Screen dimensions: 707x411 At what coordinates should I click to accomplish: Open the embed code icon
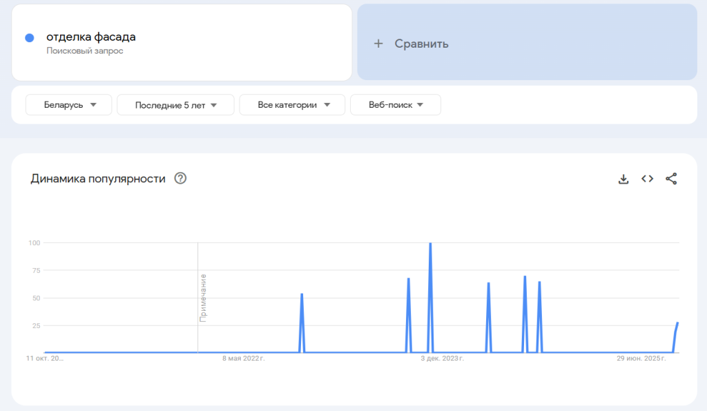647,179
